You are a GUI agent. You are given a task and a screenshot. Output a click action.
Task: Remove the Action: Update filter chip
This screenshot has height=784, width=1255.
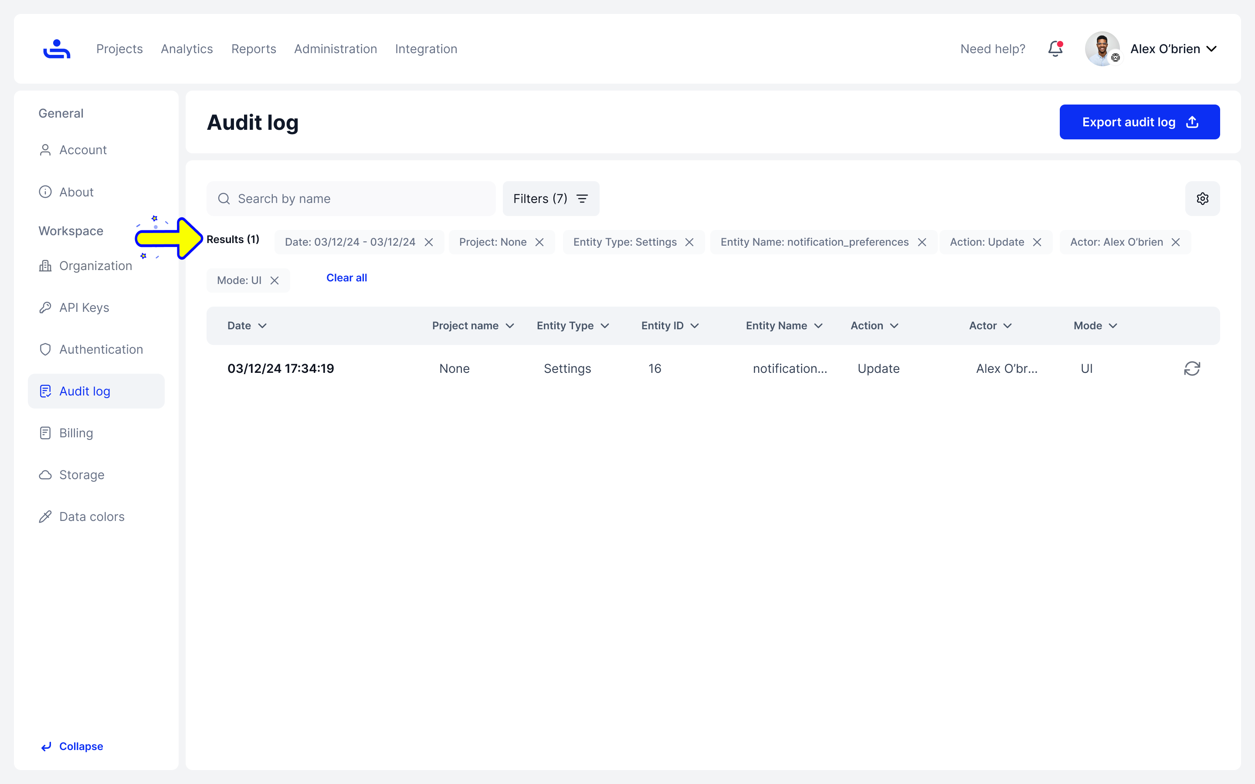[x=1037, y=242]
